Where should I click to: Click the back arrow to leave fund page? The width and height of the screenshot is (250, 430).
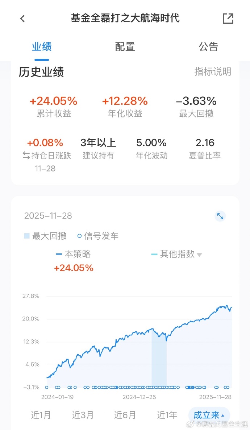[x=22, y=18]
